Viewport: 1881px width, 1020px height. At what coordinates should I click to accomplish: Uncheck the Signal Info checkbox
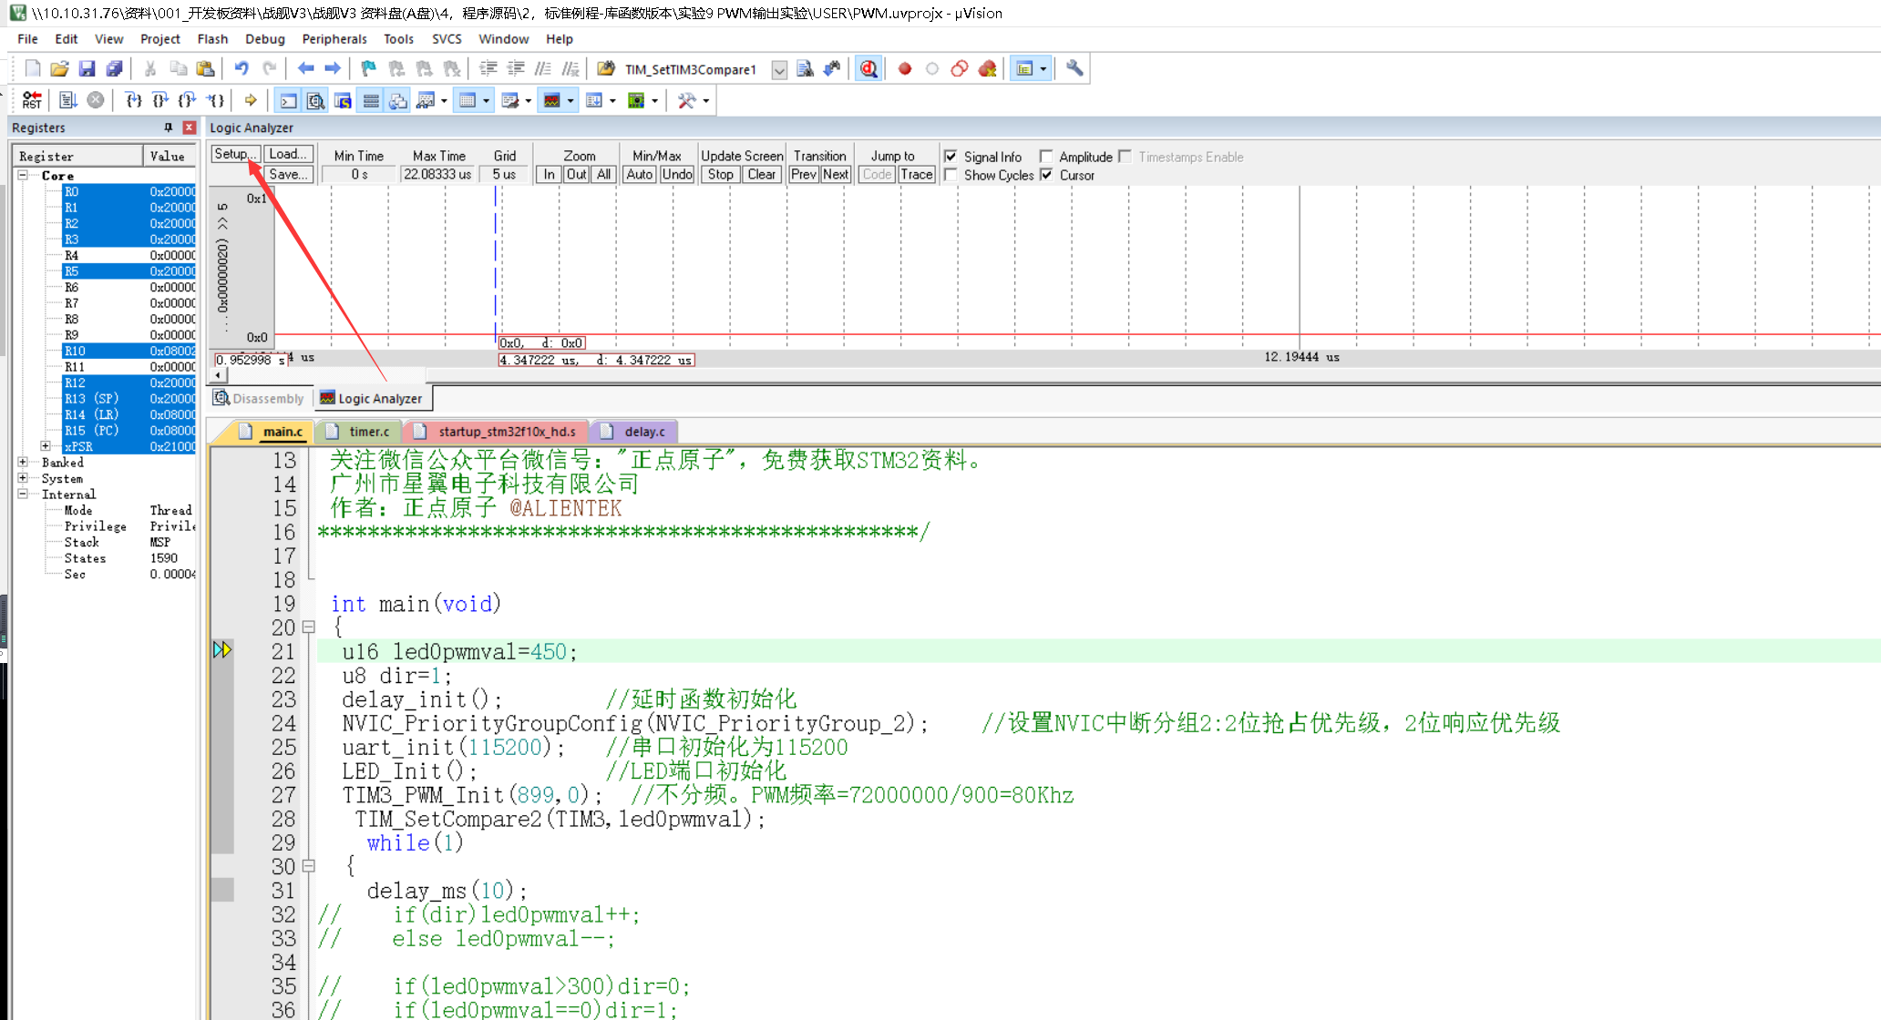951,156
